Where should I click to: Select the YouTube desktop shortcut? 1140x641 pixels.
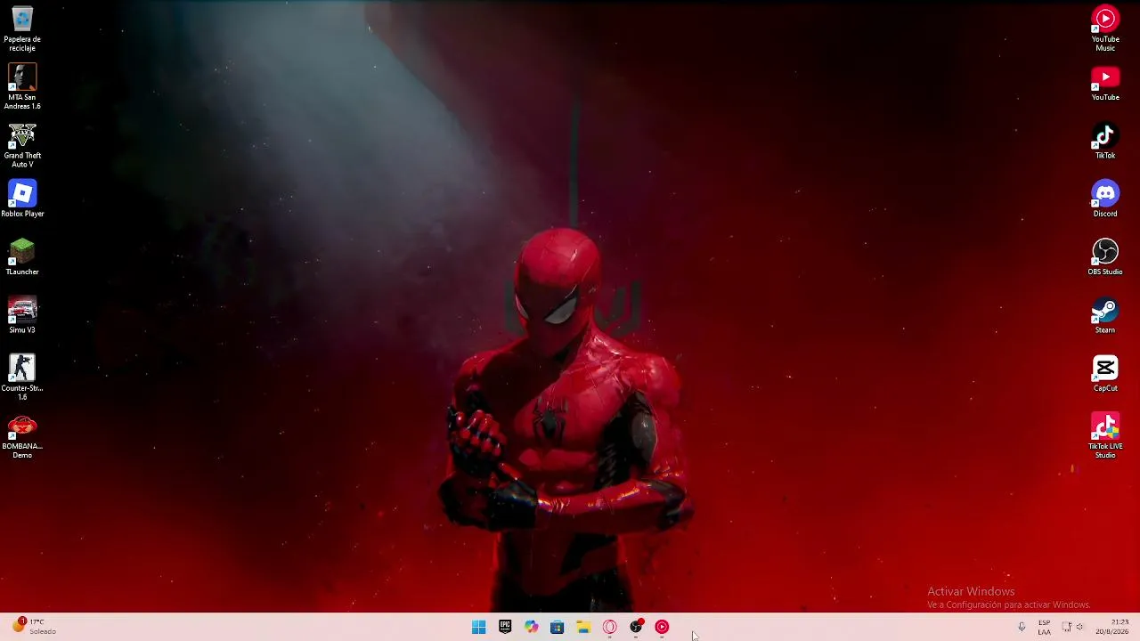tap(1105, 84)
